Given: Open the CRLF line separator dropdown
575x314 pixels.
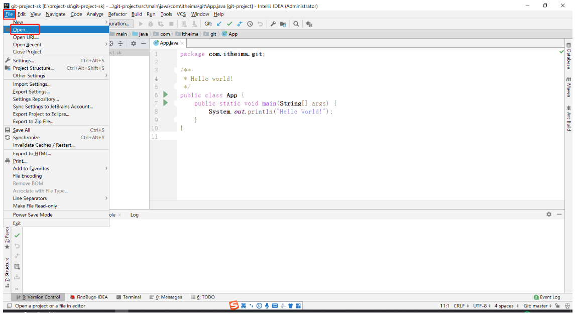Looking at the screenshot, I should tap(461, 305).
